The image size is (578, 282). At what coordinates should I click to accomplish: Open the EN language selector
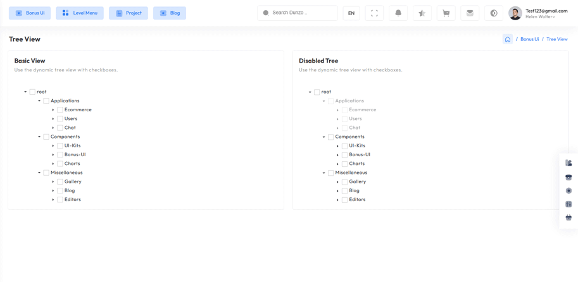point(351,13)
